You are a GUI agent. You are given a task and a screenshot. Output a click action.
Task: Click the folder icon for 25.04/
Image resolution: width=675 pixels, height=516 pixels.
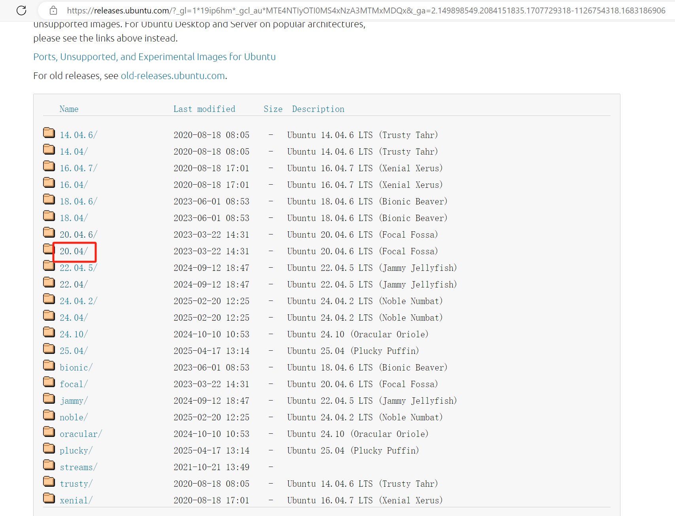[49, 348]
